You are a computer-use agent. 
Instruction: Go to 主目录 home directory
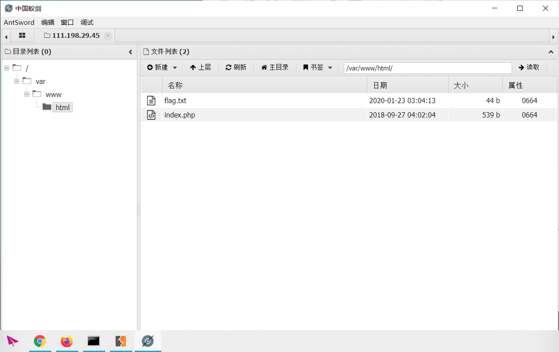tap(275, 67)
